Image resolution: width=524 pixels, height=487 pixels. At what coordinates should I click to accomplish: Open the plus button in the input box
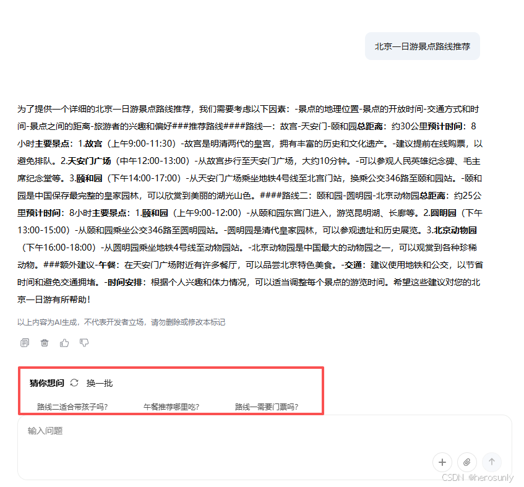pyautogui.click(x=442, y=462)
